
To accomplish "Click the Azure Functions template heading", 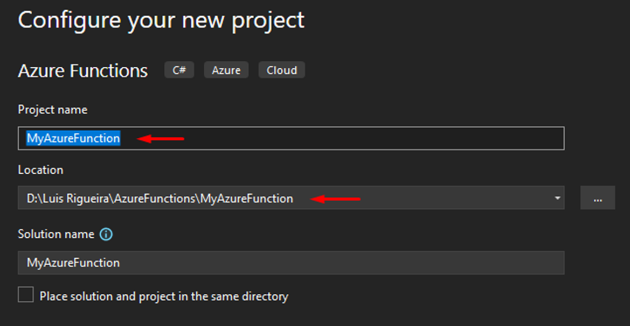I will pos(82,70).
